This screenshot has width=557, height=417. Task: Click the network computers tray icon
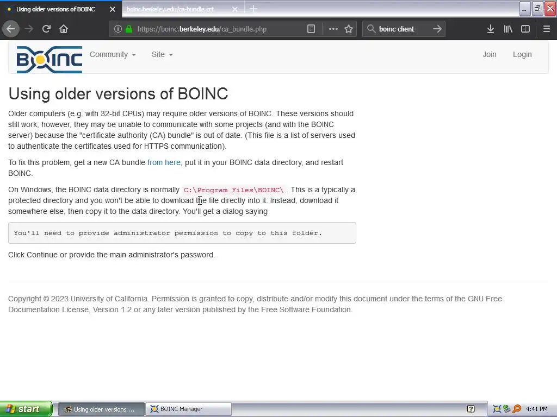point(507,409)
